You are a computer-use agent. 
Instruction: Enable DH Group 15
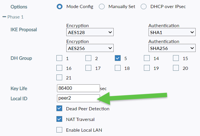[x=176, y=58]
